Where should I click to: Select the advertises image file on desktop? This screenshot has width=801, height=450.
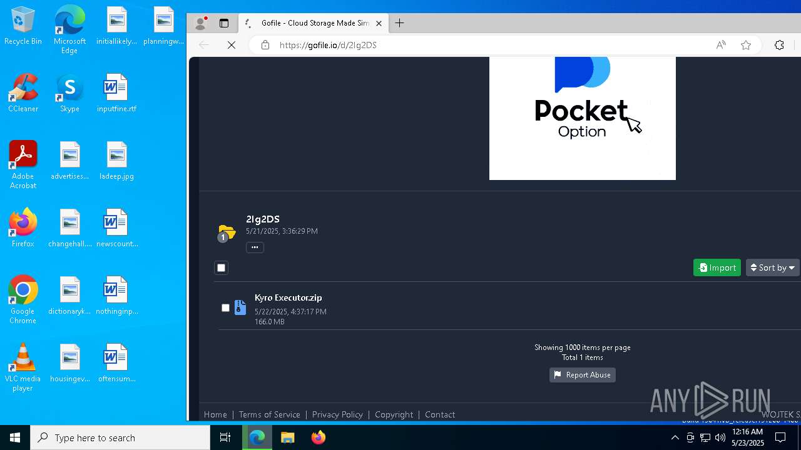[x=69, y=161]
